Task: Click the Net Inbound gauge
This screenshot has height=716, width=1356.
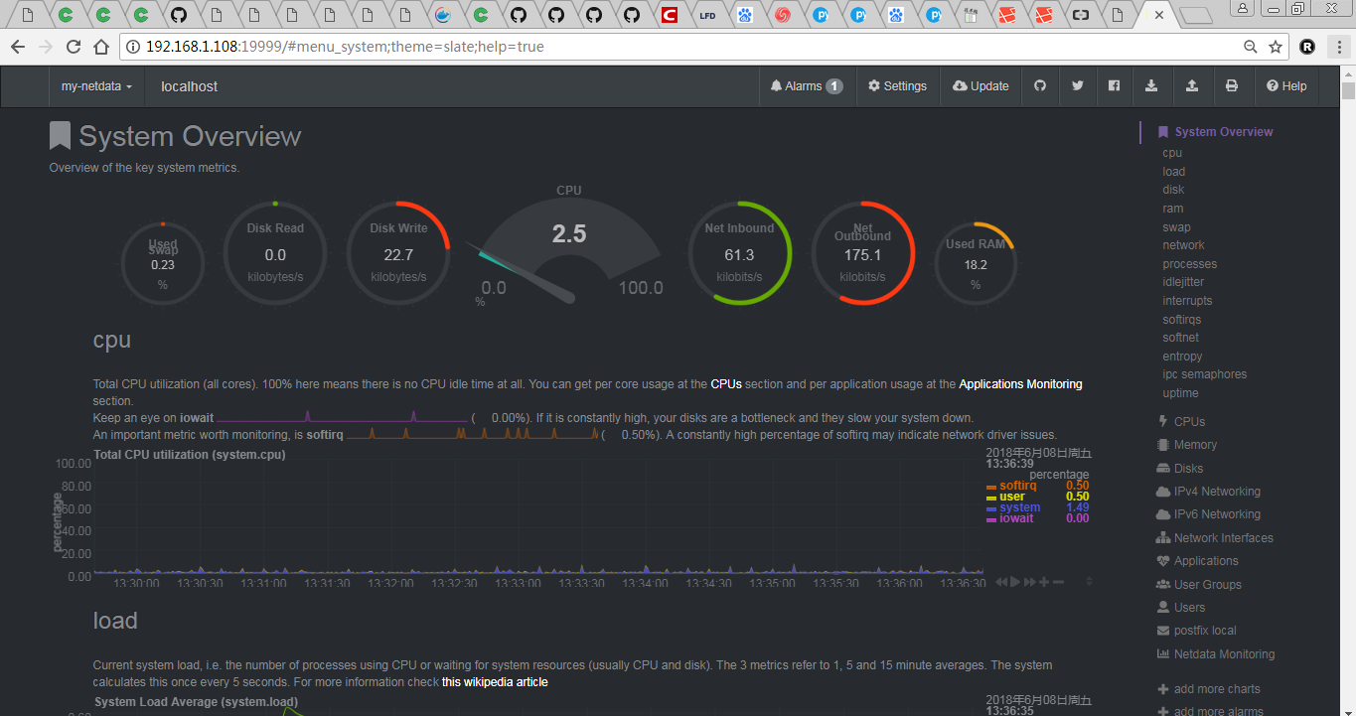Action: tap(739, 254)
